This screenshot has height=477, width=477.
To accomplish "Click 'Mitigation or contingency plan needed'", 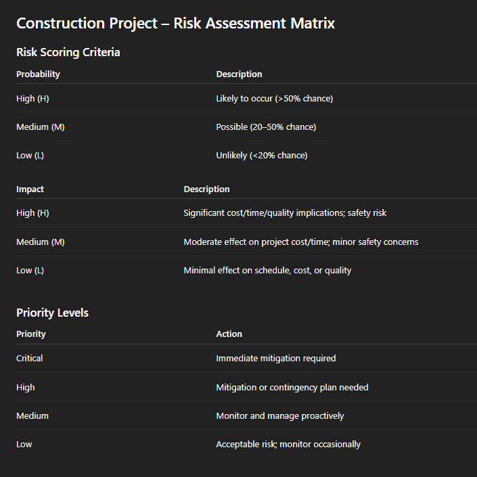I will click(x=292, y=388).
